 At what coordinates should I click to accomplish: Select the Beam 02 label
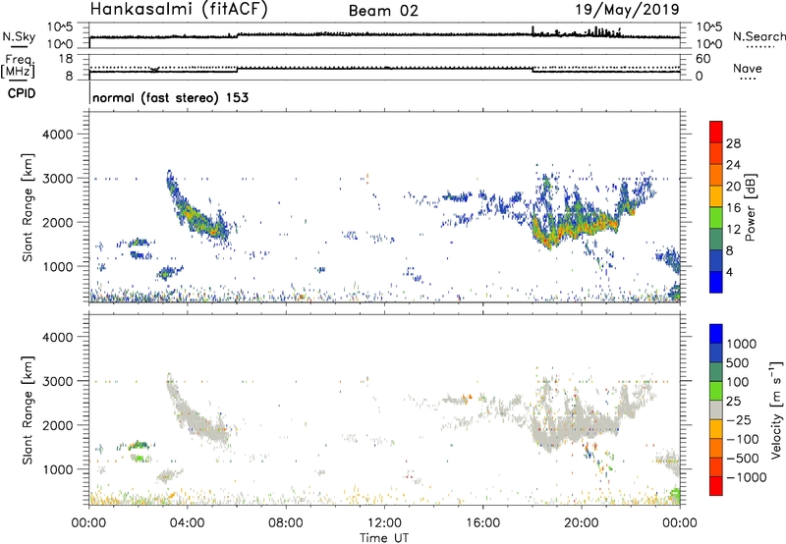[383, 11]
